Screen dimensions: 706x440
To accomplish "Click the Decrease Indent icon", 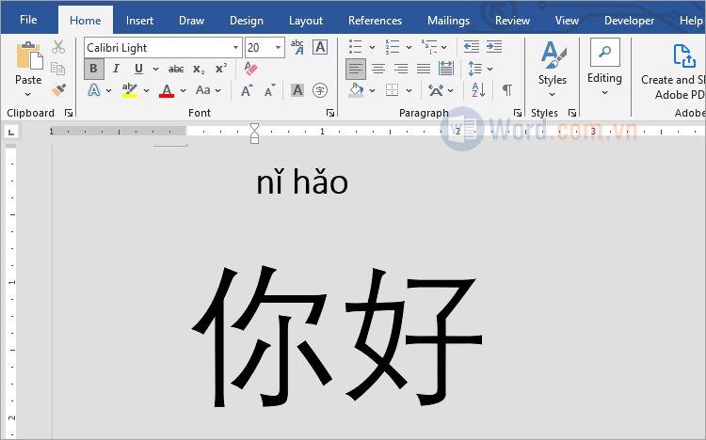I will 472,47.
